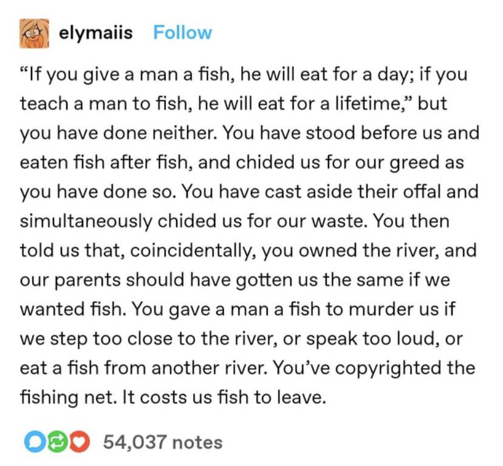
Task: Open the elymaiis username link
Action: click(x=95, y=33)
